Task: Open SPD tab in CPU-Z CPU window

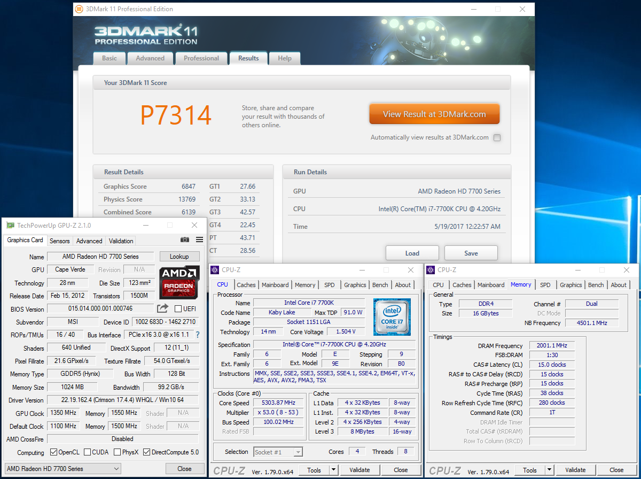Action: (330, 285)
